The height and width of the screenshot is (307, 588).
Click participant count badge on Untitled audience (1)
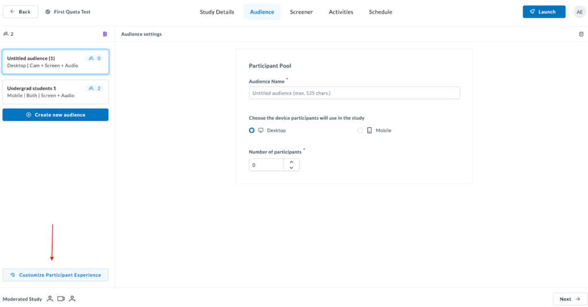point(95,58)
